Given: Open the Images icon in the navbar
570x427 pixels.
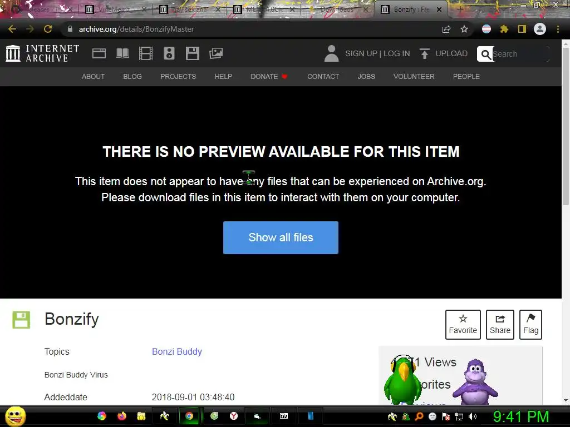Looking at the screenshot, I should pyautogui.click(x=216, y=53).
